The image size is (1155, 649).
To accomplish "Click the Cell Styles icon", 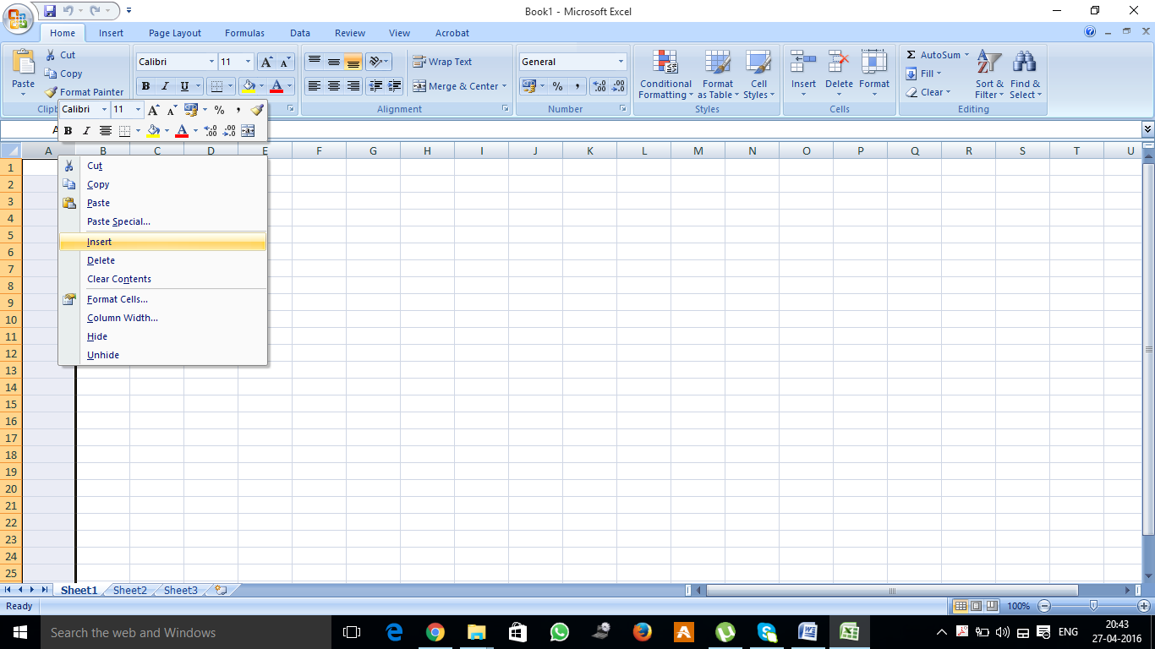I will 758,62.
